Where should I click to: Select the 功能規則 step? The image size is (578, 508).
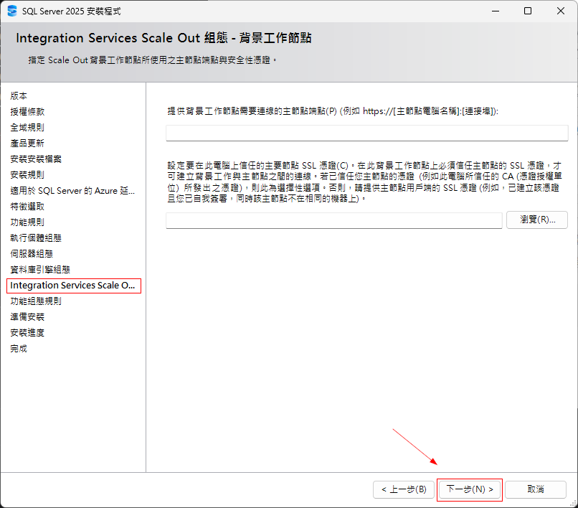(x=27, y=222)
